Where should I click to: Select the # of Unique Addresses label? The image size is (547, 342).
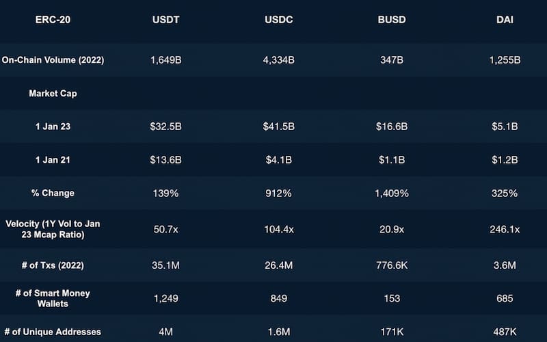[53, 332]
